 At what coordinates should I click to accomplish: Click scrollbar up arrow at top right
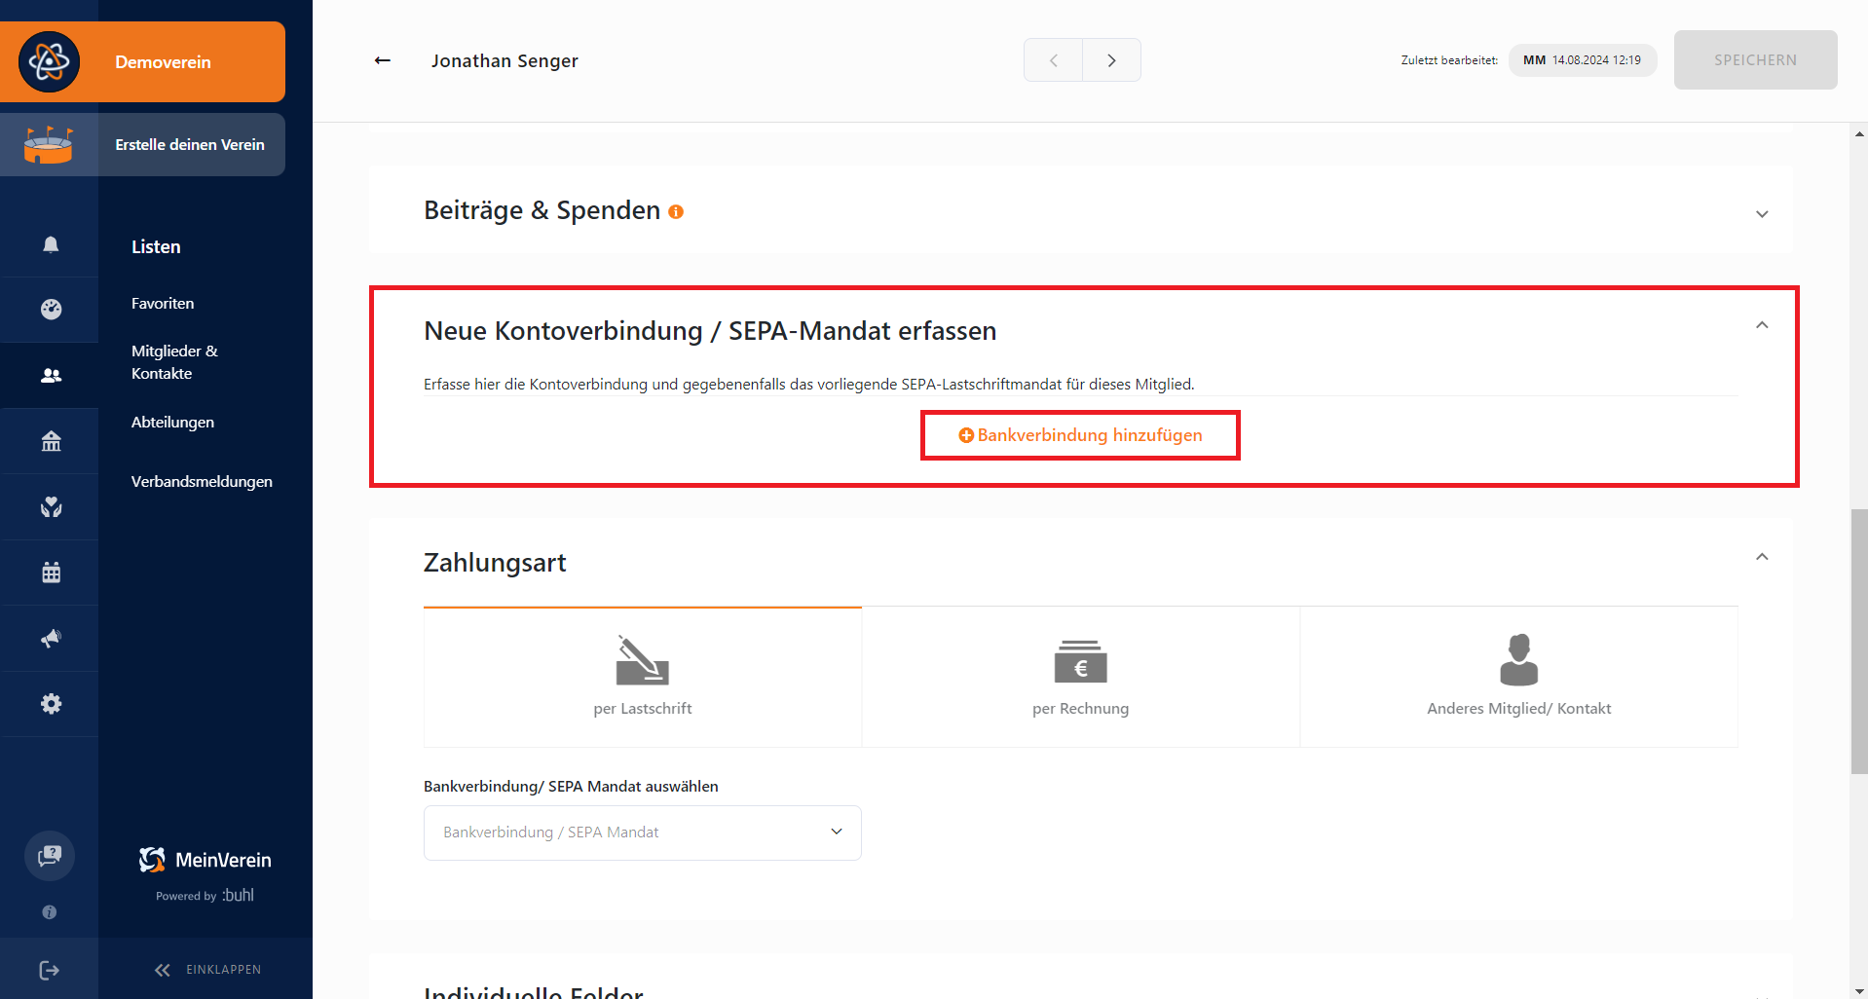1859,133
